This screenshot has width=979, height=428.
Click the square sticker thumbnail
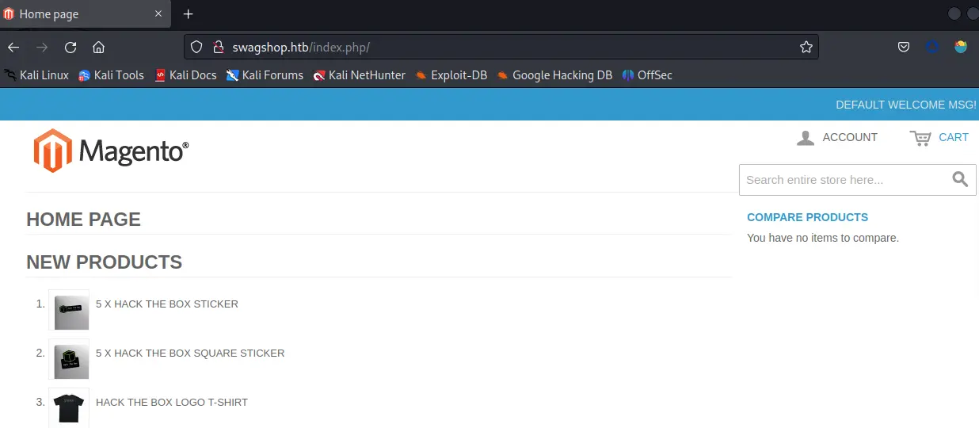coord(69,359)
